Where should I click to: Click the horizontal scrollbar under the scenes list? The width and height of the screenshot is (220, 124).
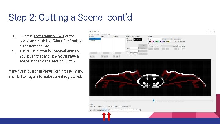tap(107, 53)
